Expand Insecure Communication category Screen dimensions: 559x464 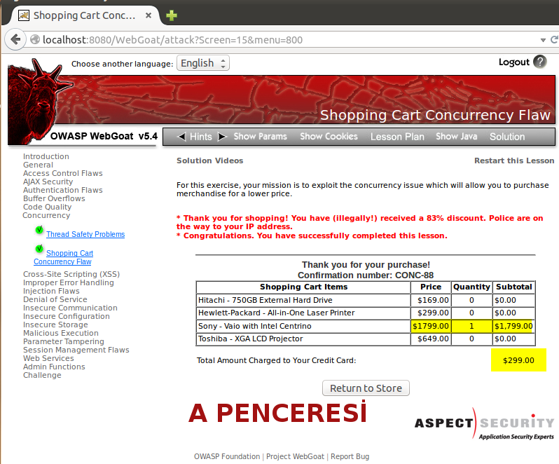[x=70, y=308]
